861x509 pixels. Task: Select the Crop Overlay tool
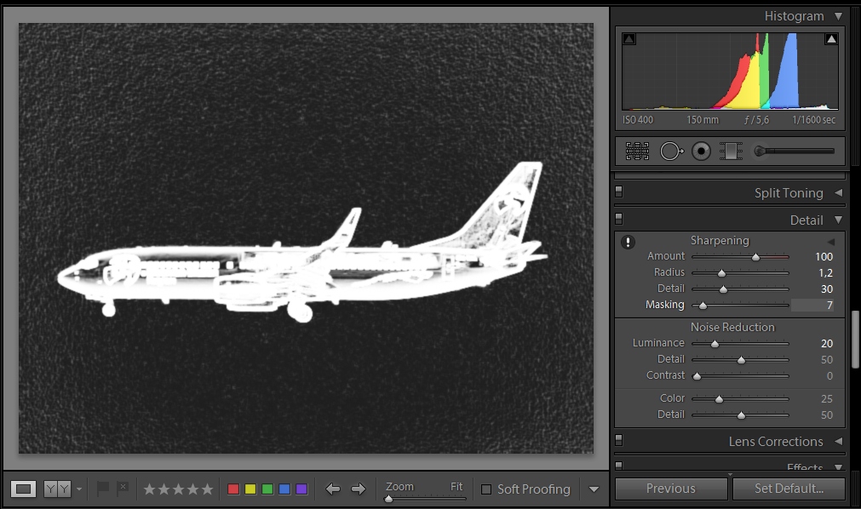637,152
